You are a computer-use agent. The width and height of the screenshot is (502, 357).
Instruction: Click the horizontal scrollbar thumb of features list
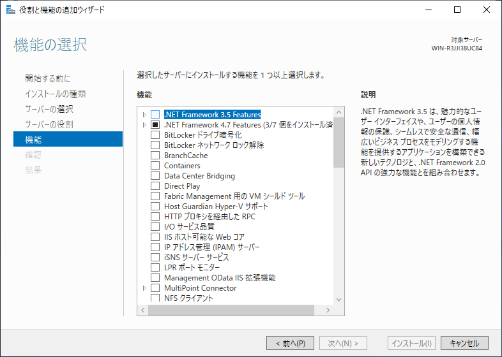231,310
